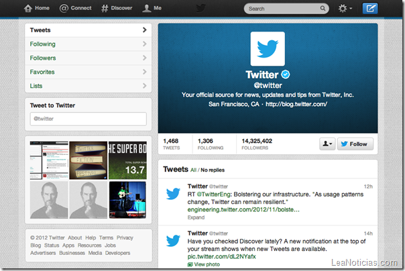
Task: Click the Twitter profile avatar image
Action: pos(268,49)
